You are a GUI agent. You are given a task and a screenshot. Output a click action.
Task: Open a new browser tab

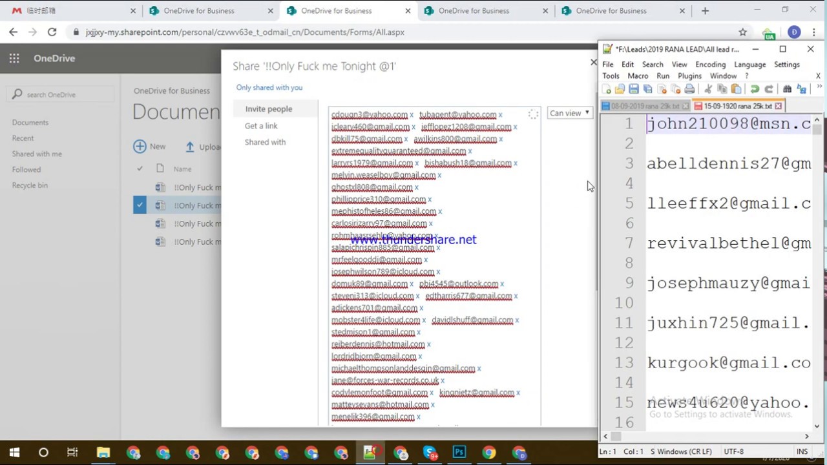coord(705,10)
